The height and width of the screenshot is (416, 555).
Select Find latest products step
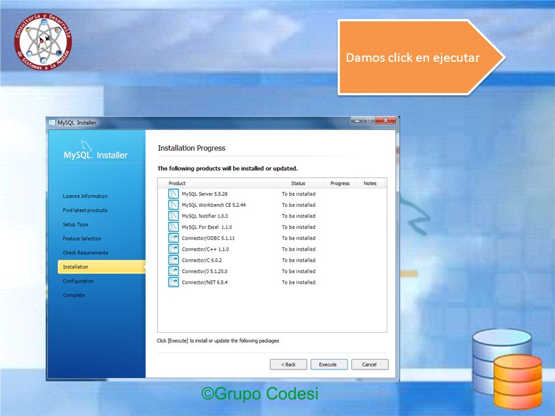pyautogui.click(x=85, y=210)
